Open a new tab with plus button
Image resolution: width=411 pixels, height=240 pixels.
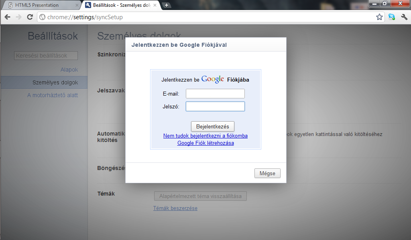click(166, 5)
